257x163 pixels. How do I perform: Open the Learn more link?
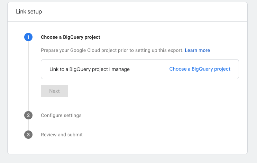(x=198, y=50)
